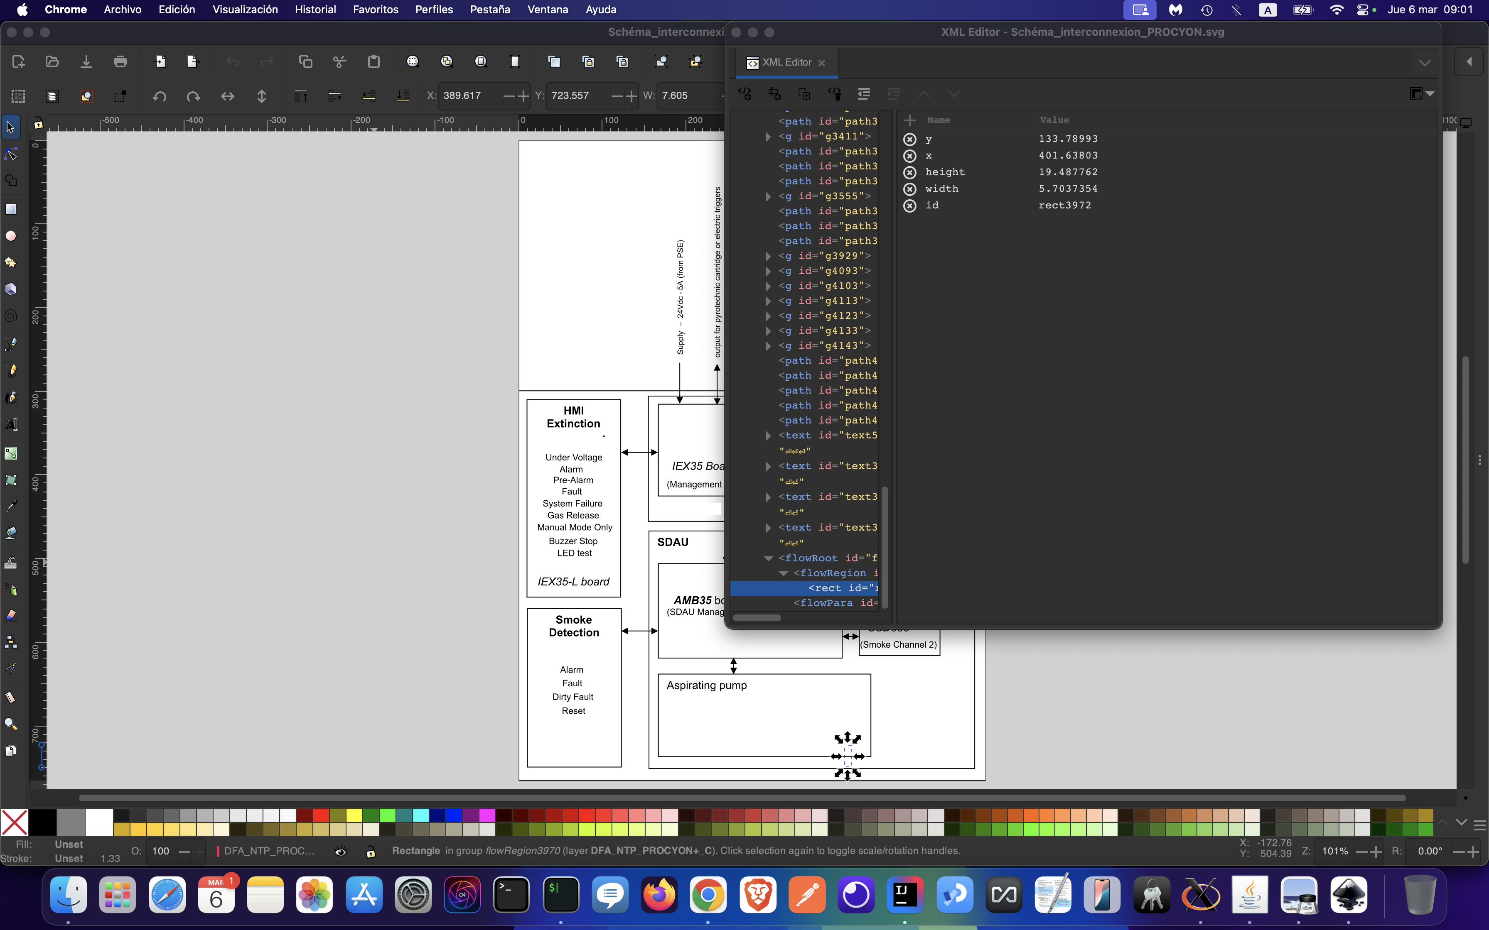Select the Node edit tool

[x=10, y=154]
